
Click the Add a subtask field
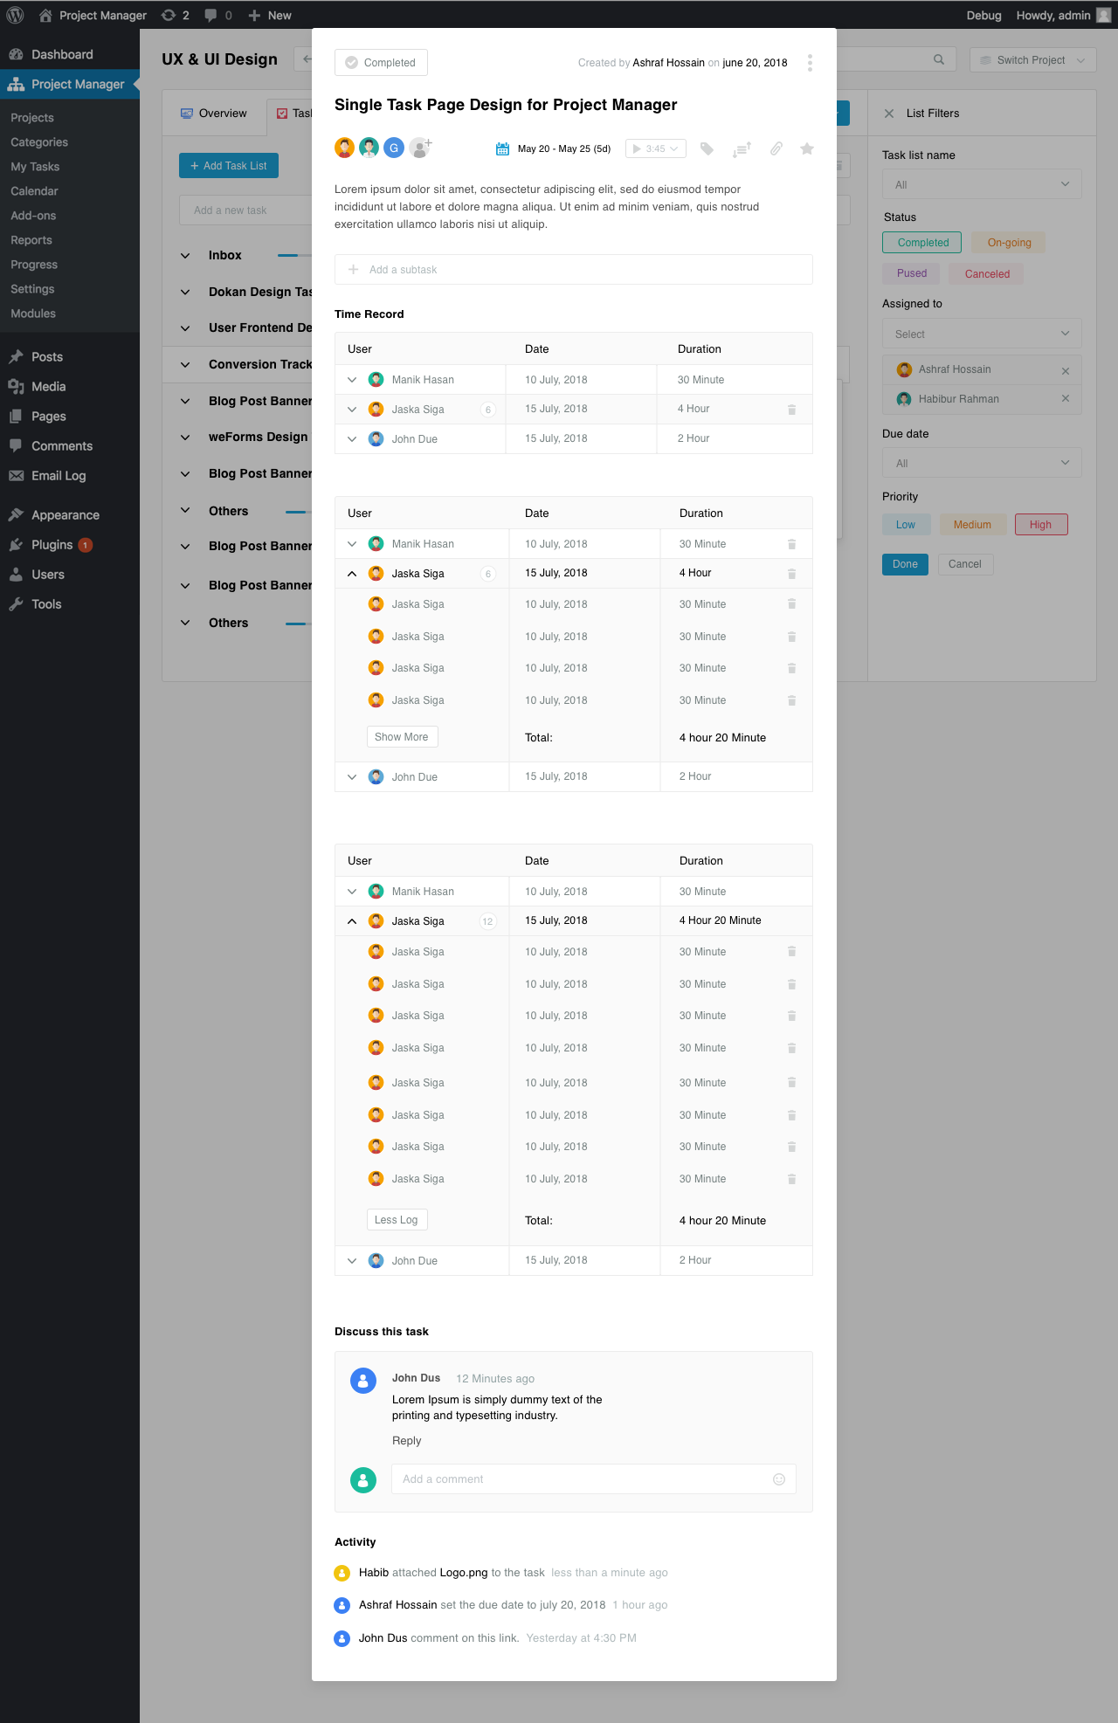[x=574, y=270]
